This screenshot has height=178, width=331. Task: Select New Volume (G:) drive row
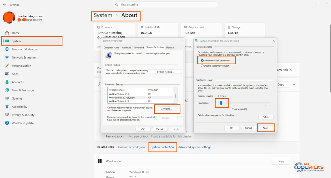[x=141, y=94]
